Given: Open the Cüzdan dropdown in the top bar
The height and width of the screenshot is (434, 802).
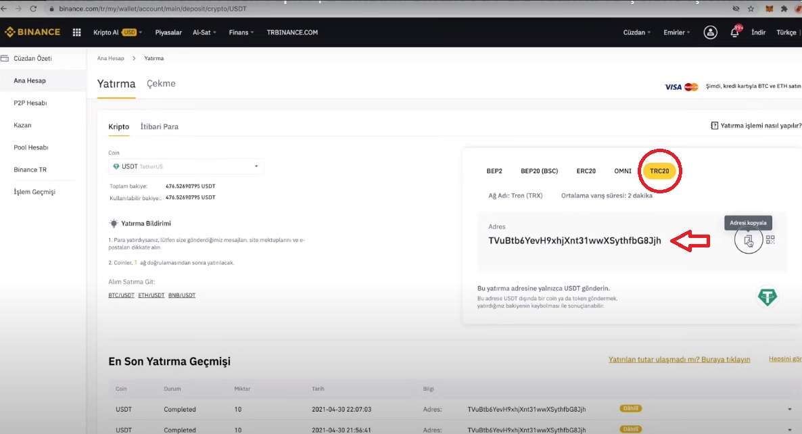Looking at the screenshot, I should tap(637, 32).
